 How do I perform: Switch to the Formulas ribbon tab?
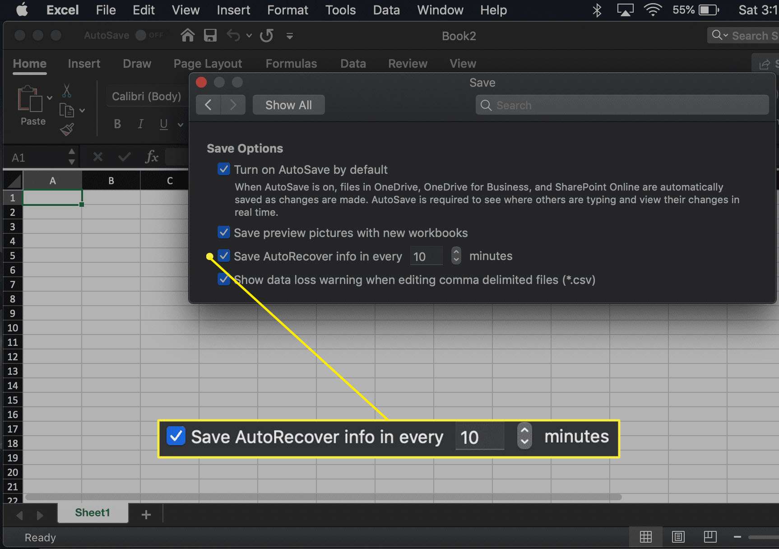[x=291, y=64]
